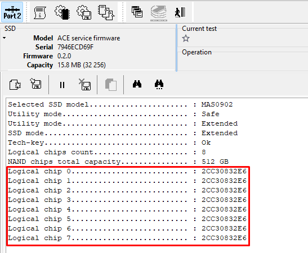Image resolution: width=308 pixels, height=253 pixels.
Task: Click the gear with chip icon
Action: pyautogui.click(x=63, y=12)
